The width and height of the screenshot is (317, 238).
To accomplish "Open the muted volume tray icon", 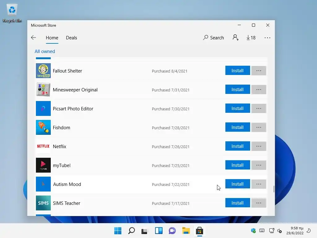I will (x=280, y=231).
